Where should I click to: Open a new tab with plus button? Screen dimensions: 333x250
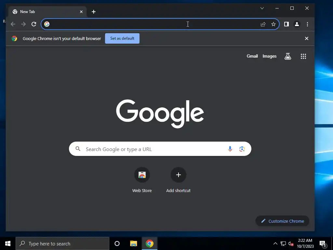tap(94, 12)
